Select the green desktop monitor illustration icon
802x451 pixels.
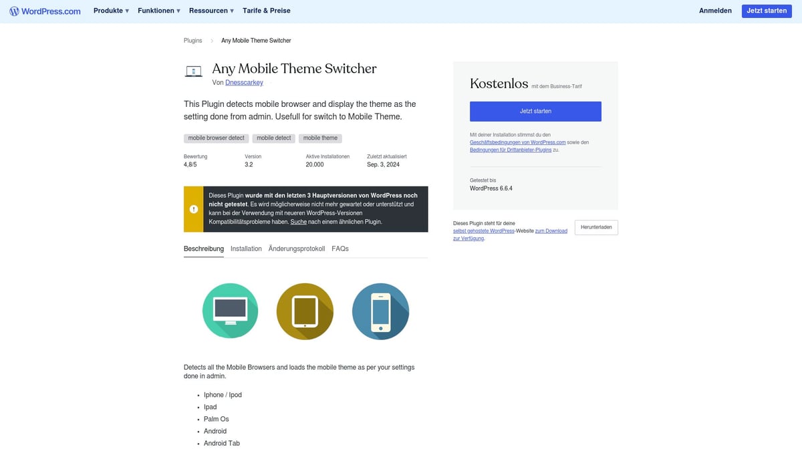[x=230, y=311]
